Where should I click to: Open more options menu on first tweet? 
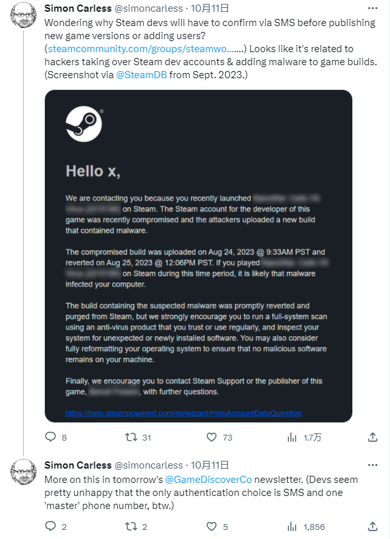pyautogui.click(x=372, y=8)
